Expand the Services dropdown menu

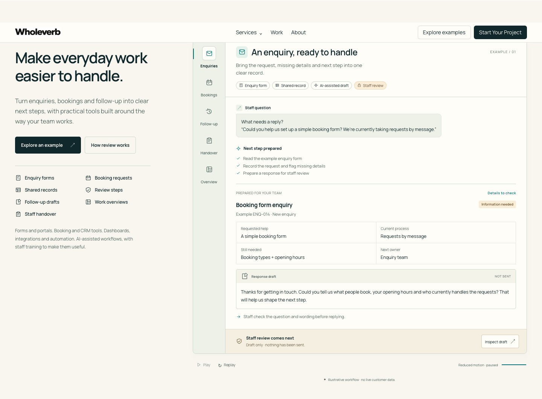[x=249, y=32]
